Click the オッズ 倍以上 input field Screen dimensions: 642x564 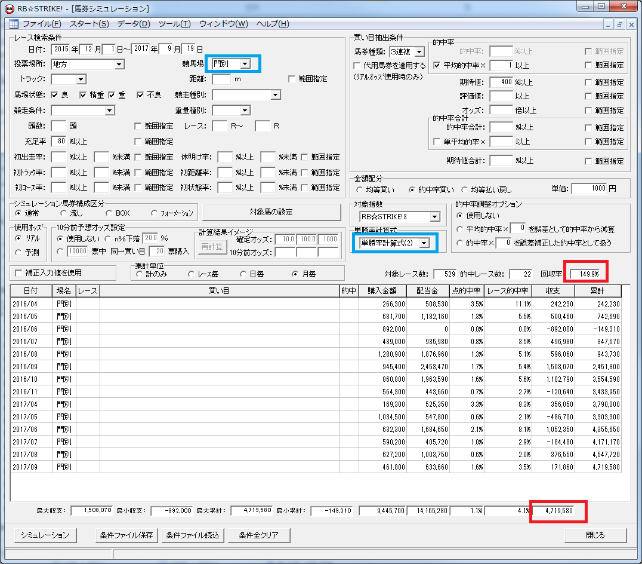[x=501, y=111]
